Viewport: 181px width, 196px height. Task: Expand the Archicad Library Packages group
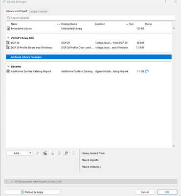coord(8,57)
